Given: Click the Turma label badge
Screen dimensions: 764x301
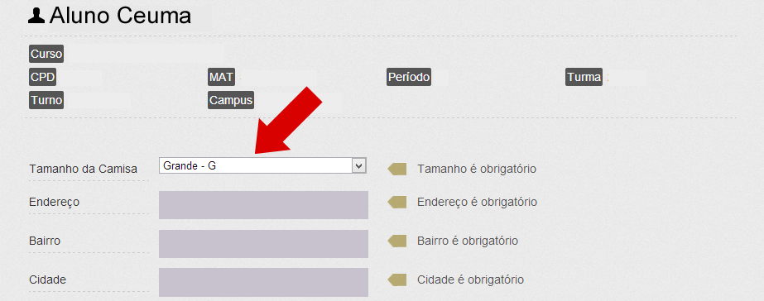Looking at the screenshot, I should pyautogui.click(x=584, y=77).
